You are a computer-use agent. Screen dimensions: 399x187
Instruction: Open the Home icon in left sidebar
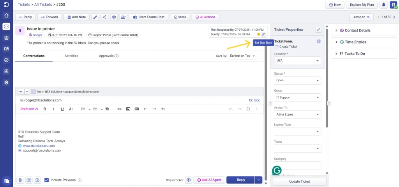(6, 15)
